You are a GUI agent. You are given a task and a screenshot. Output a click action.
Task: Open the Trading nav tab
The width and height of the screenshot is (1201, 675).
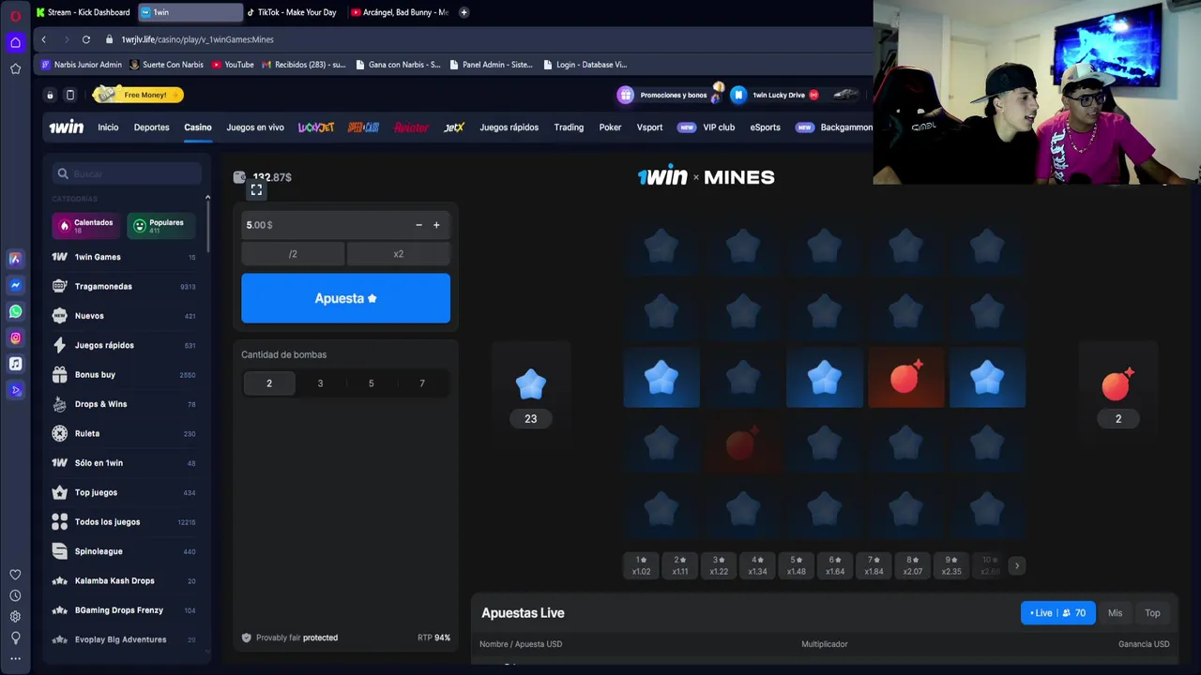[569, 127]
